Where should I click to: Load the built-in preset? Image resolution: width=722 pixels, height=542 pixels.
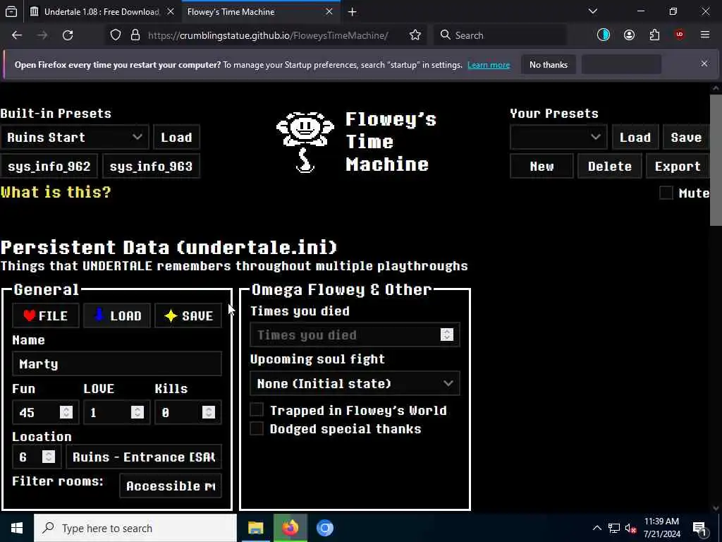(176, 138)
